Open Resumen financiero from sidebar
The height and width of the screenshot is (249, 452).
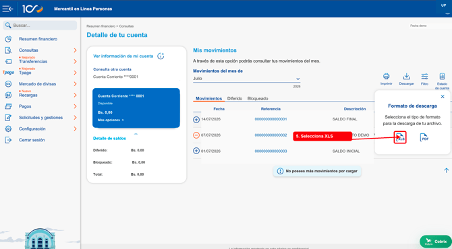coord(38,39)
